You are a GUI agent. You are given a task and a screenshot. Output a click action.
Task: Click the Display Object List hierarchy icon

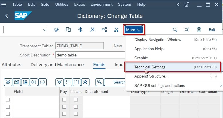(116, 30)
